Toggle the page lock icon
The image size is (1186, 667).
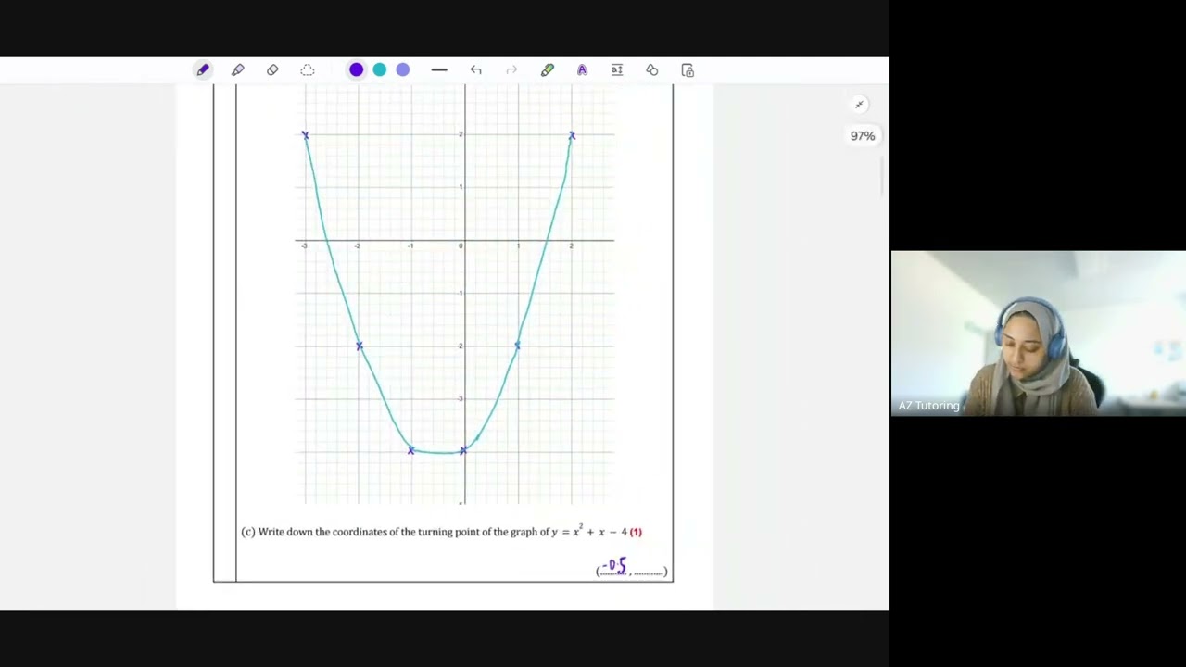click(x=688, y=70)
